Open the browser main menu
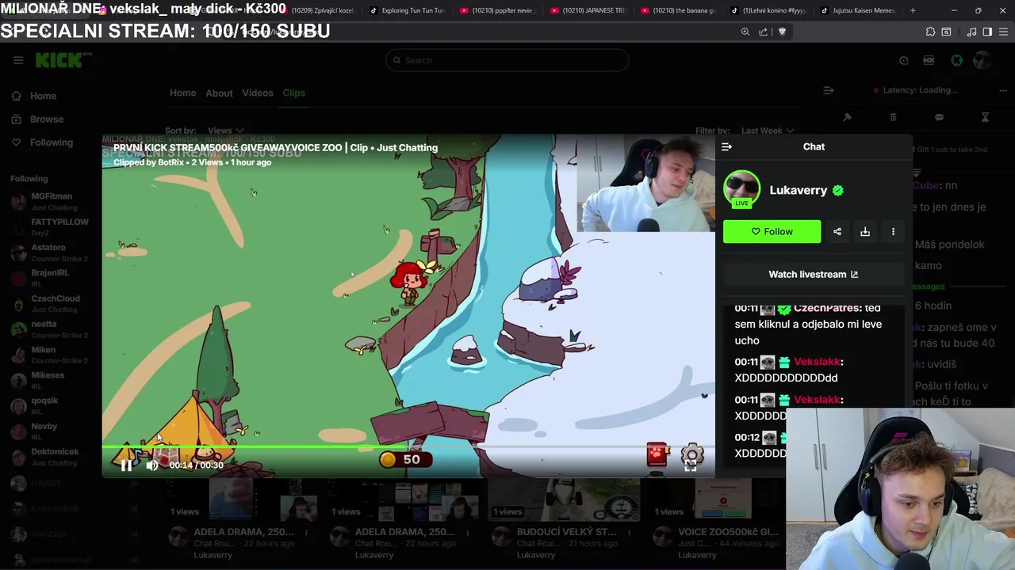This screenshot has width=1015, height=570. (x=1003, y=32)
